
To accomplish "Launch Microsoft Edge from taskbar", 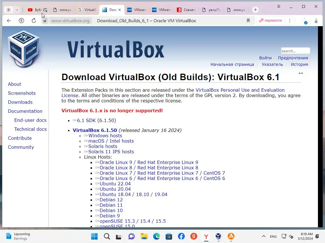I will [x=157, y=236].
